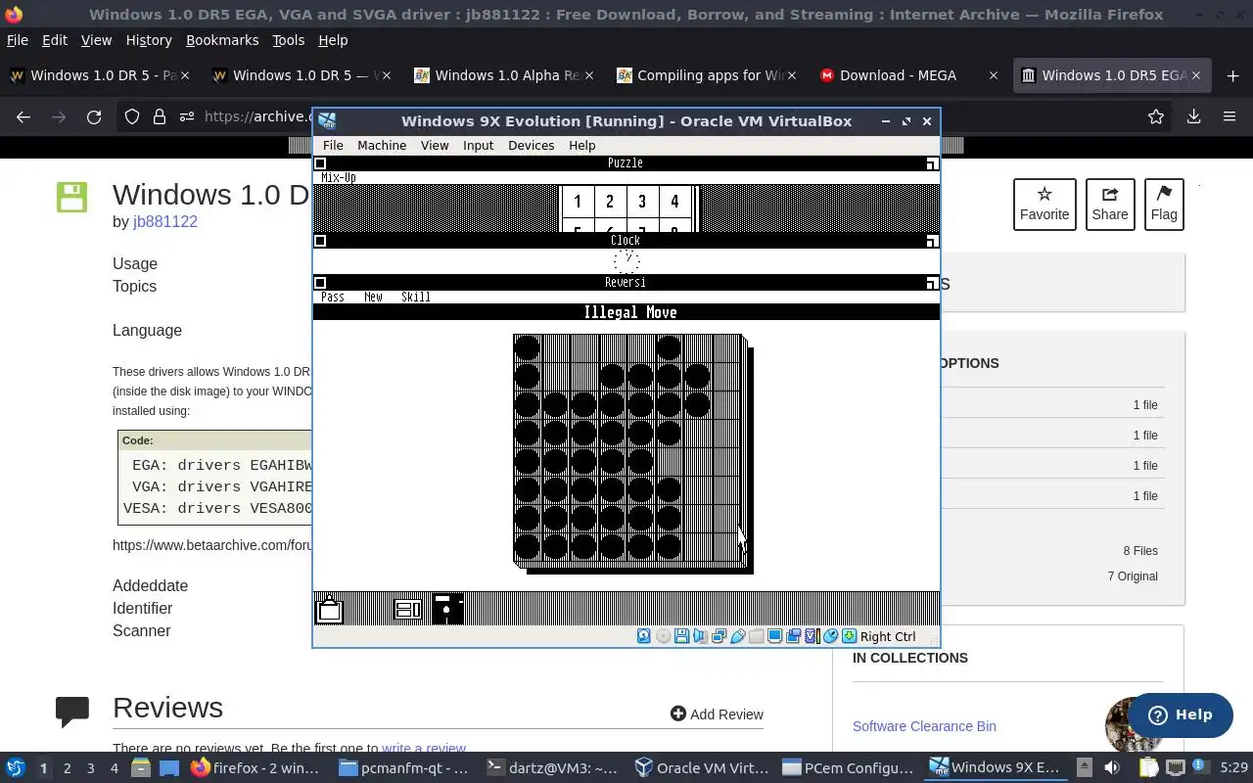Click the audio speaker icon in VirtualBox status bar

(700, 636)
